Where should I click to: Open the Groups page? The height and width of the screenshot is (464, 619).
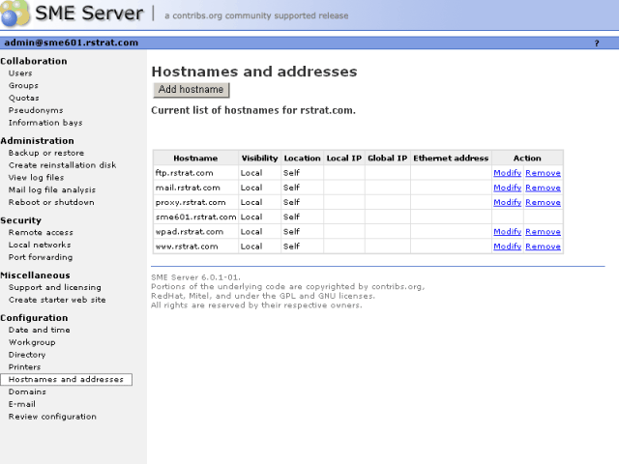(23, 85)
